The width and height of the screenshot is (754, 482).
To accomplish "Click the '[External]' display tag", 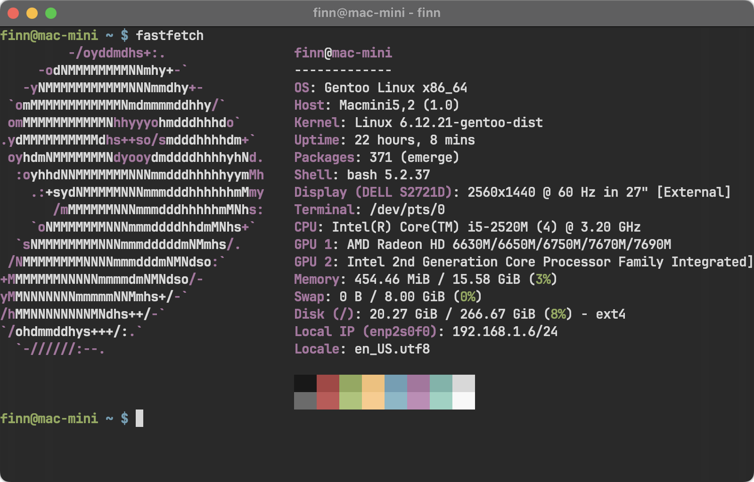I will click(x=694, y=192).
